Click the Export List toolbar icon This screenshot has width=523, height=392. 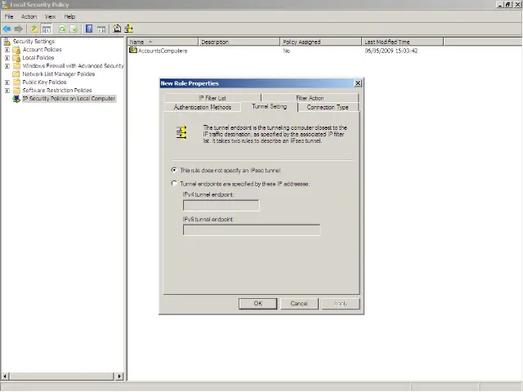coord(74,29)
